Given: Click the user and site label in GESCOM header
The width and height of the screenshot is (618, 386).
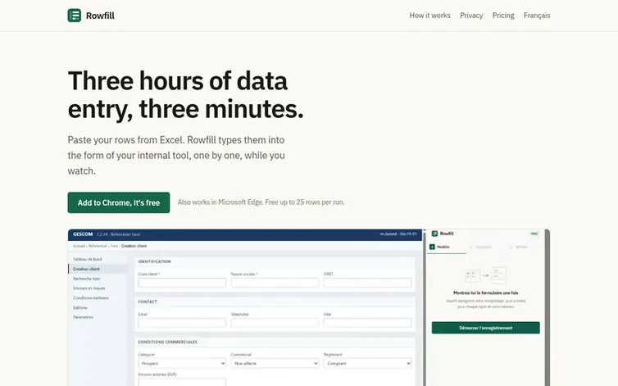Looking at the screenshot, I should pyautogui.click(x=398, y=234).
